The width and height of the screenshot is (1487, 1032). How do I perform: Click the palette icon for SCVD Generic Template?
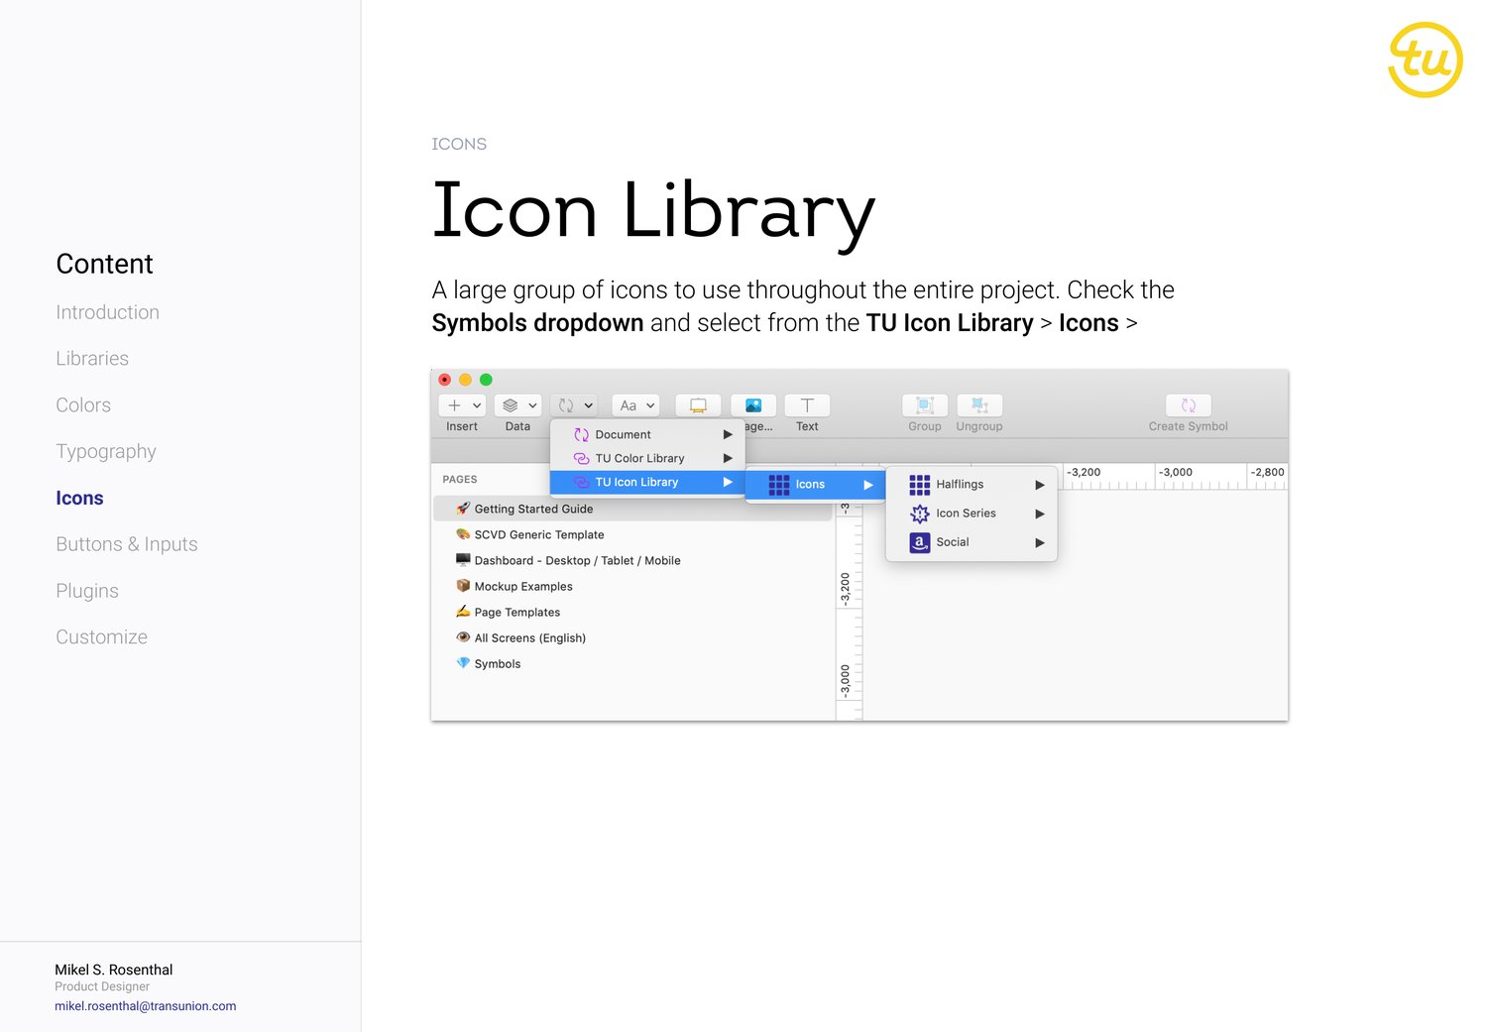coord(463,534)
